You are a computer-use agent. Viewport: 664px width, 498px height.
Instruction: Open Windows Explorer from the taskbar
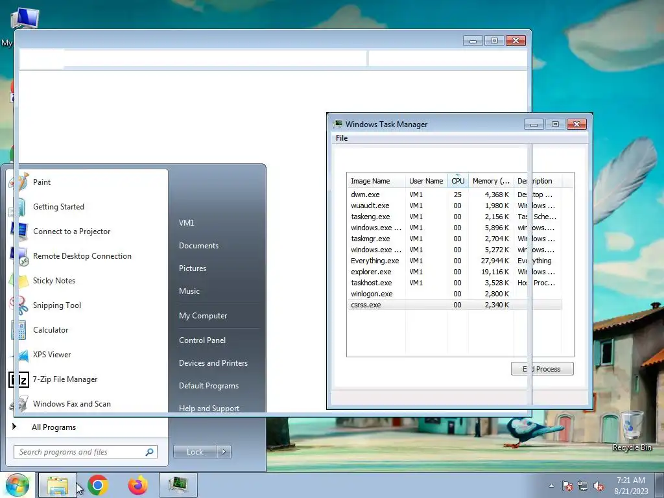[58, 485]
